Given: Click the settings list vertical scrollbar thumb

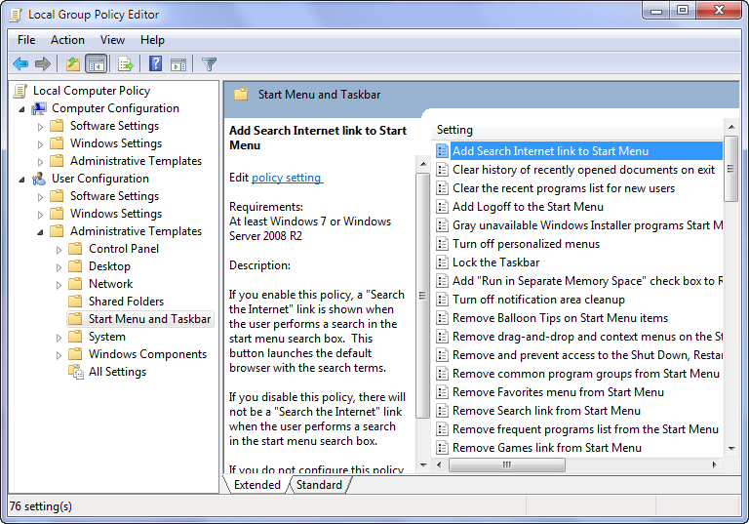Looking at the screenshot, I should click(730, 169).
